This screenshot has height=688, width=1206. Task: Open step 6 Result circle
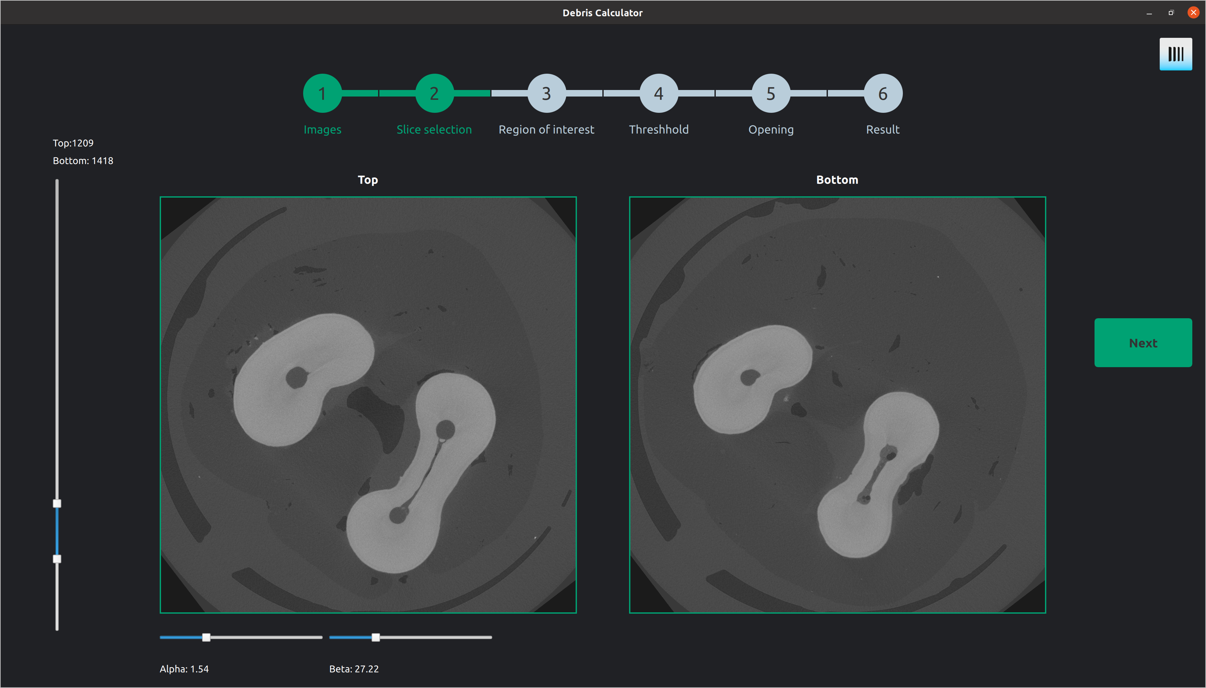pos(883,94)
